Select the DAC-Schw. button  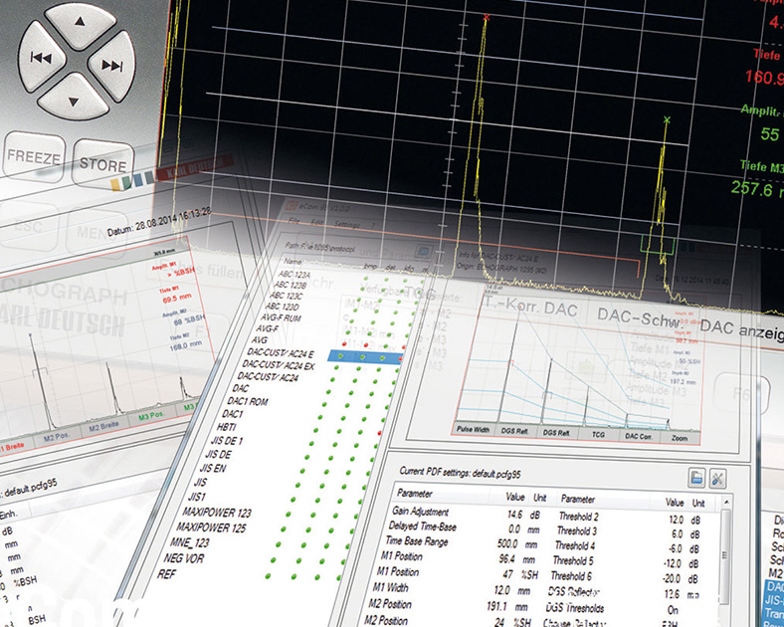639,317
